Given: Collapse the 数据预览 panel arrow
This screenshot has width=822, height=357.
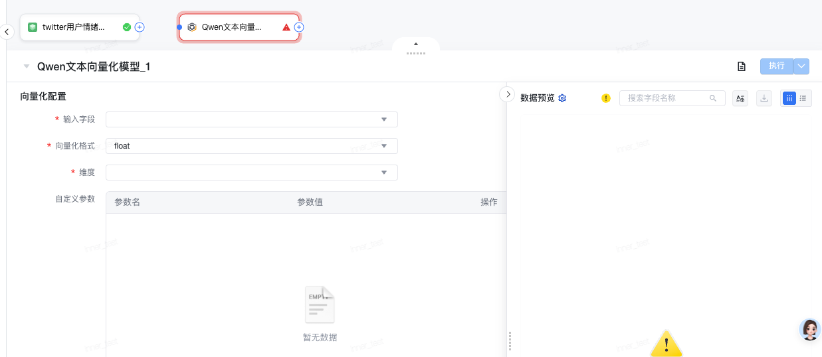Looking at the screenshot, I should 507,94.
